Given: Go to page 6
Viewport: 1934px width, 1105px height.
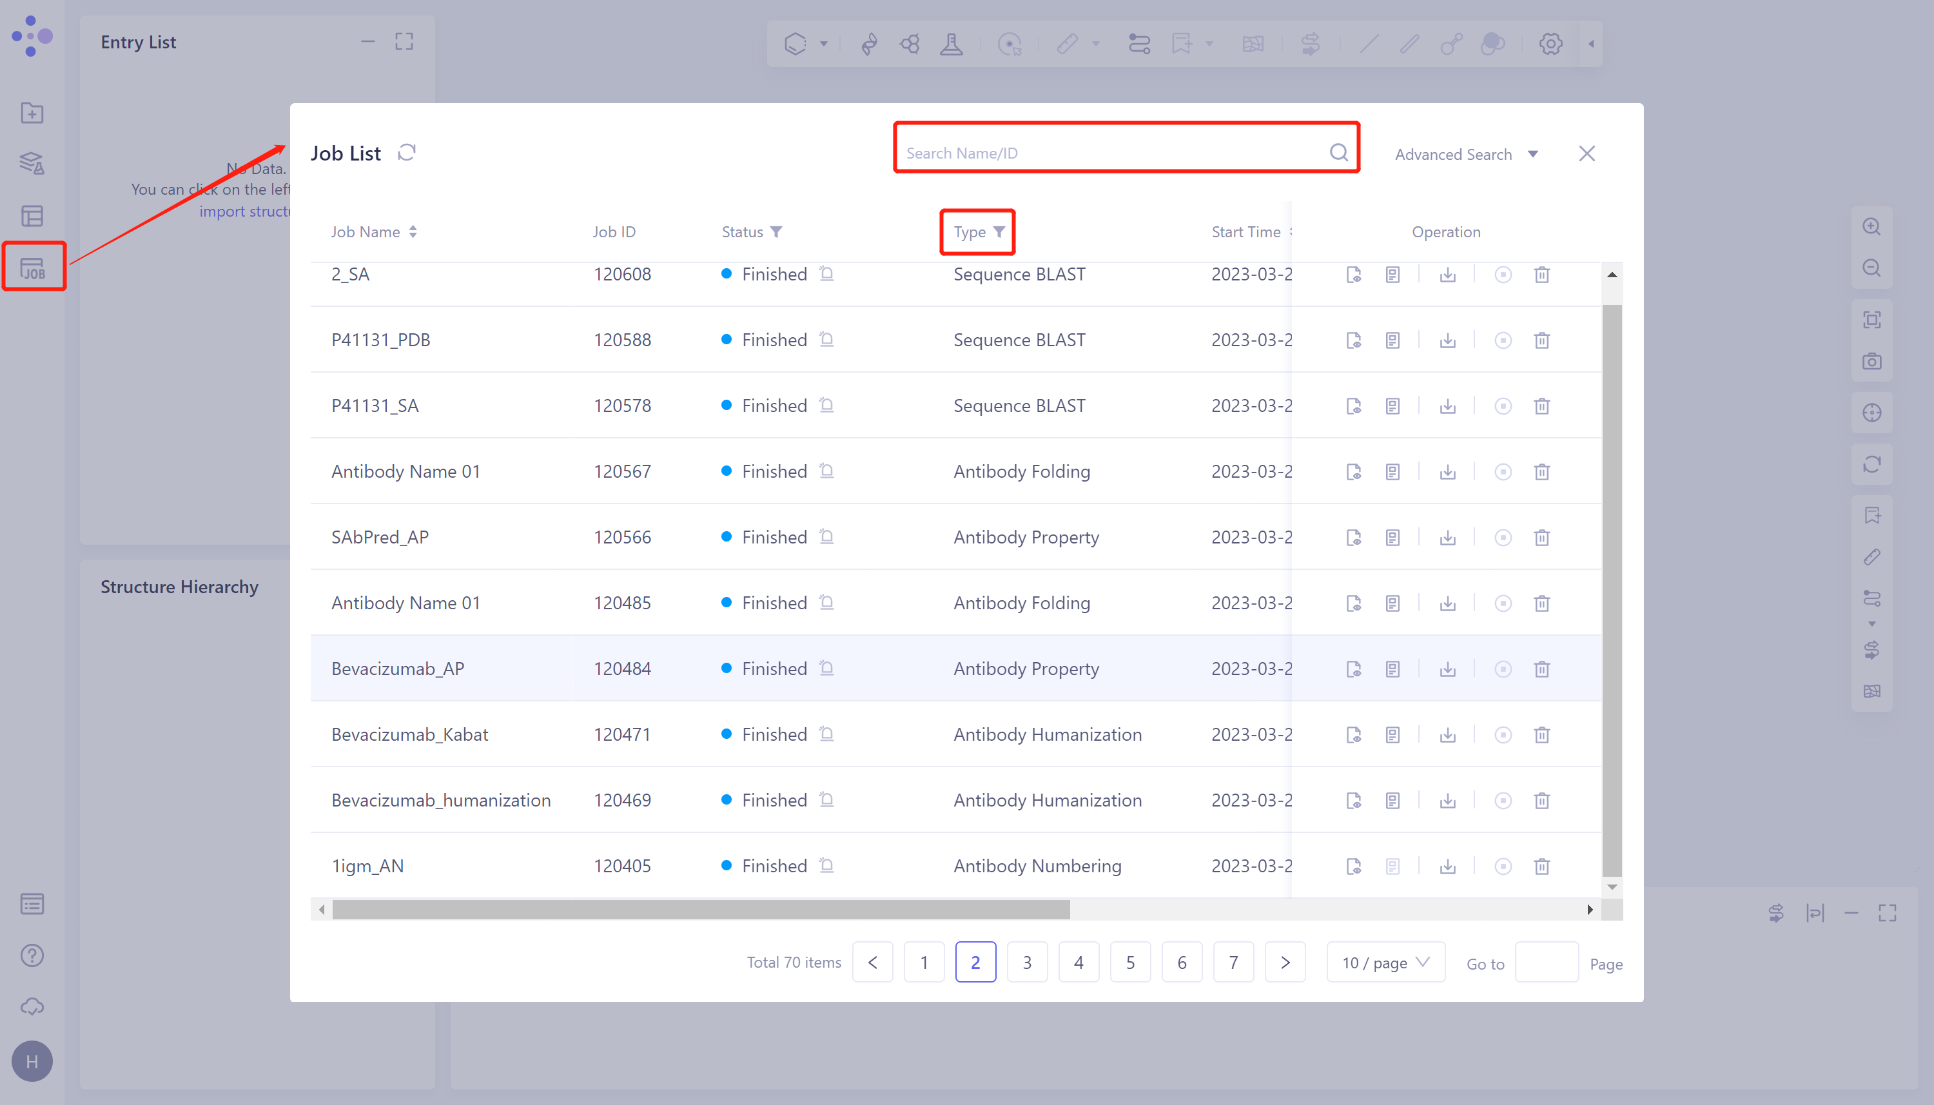Looking at the screenshot, I should 1181,963.
